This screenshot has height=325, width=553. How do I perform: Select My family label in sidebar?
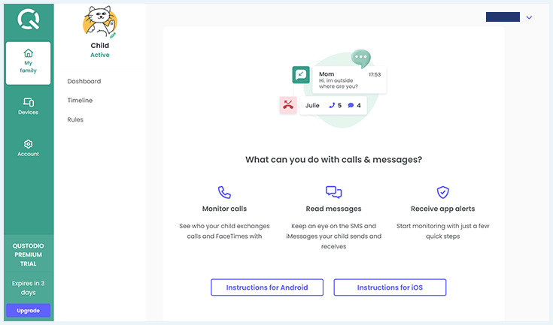click(x=29, y=67)
